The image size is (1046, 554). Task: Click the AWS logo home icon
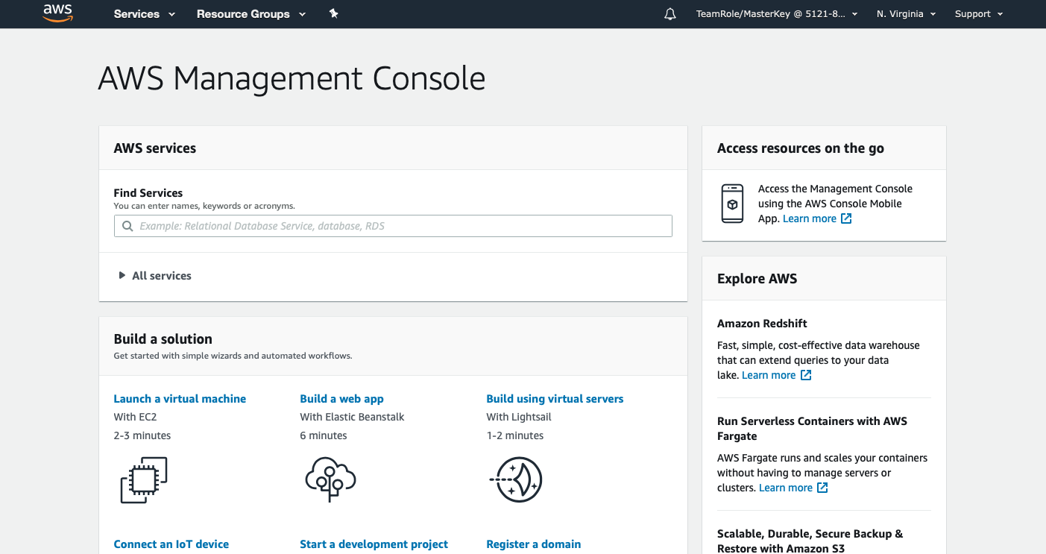57,13
